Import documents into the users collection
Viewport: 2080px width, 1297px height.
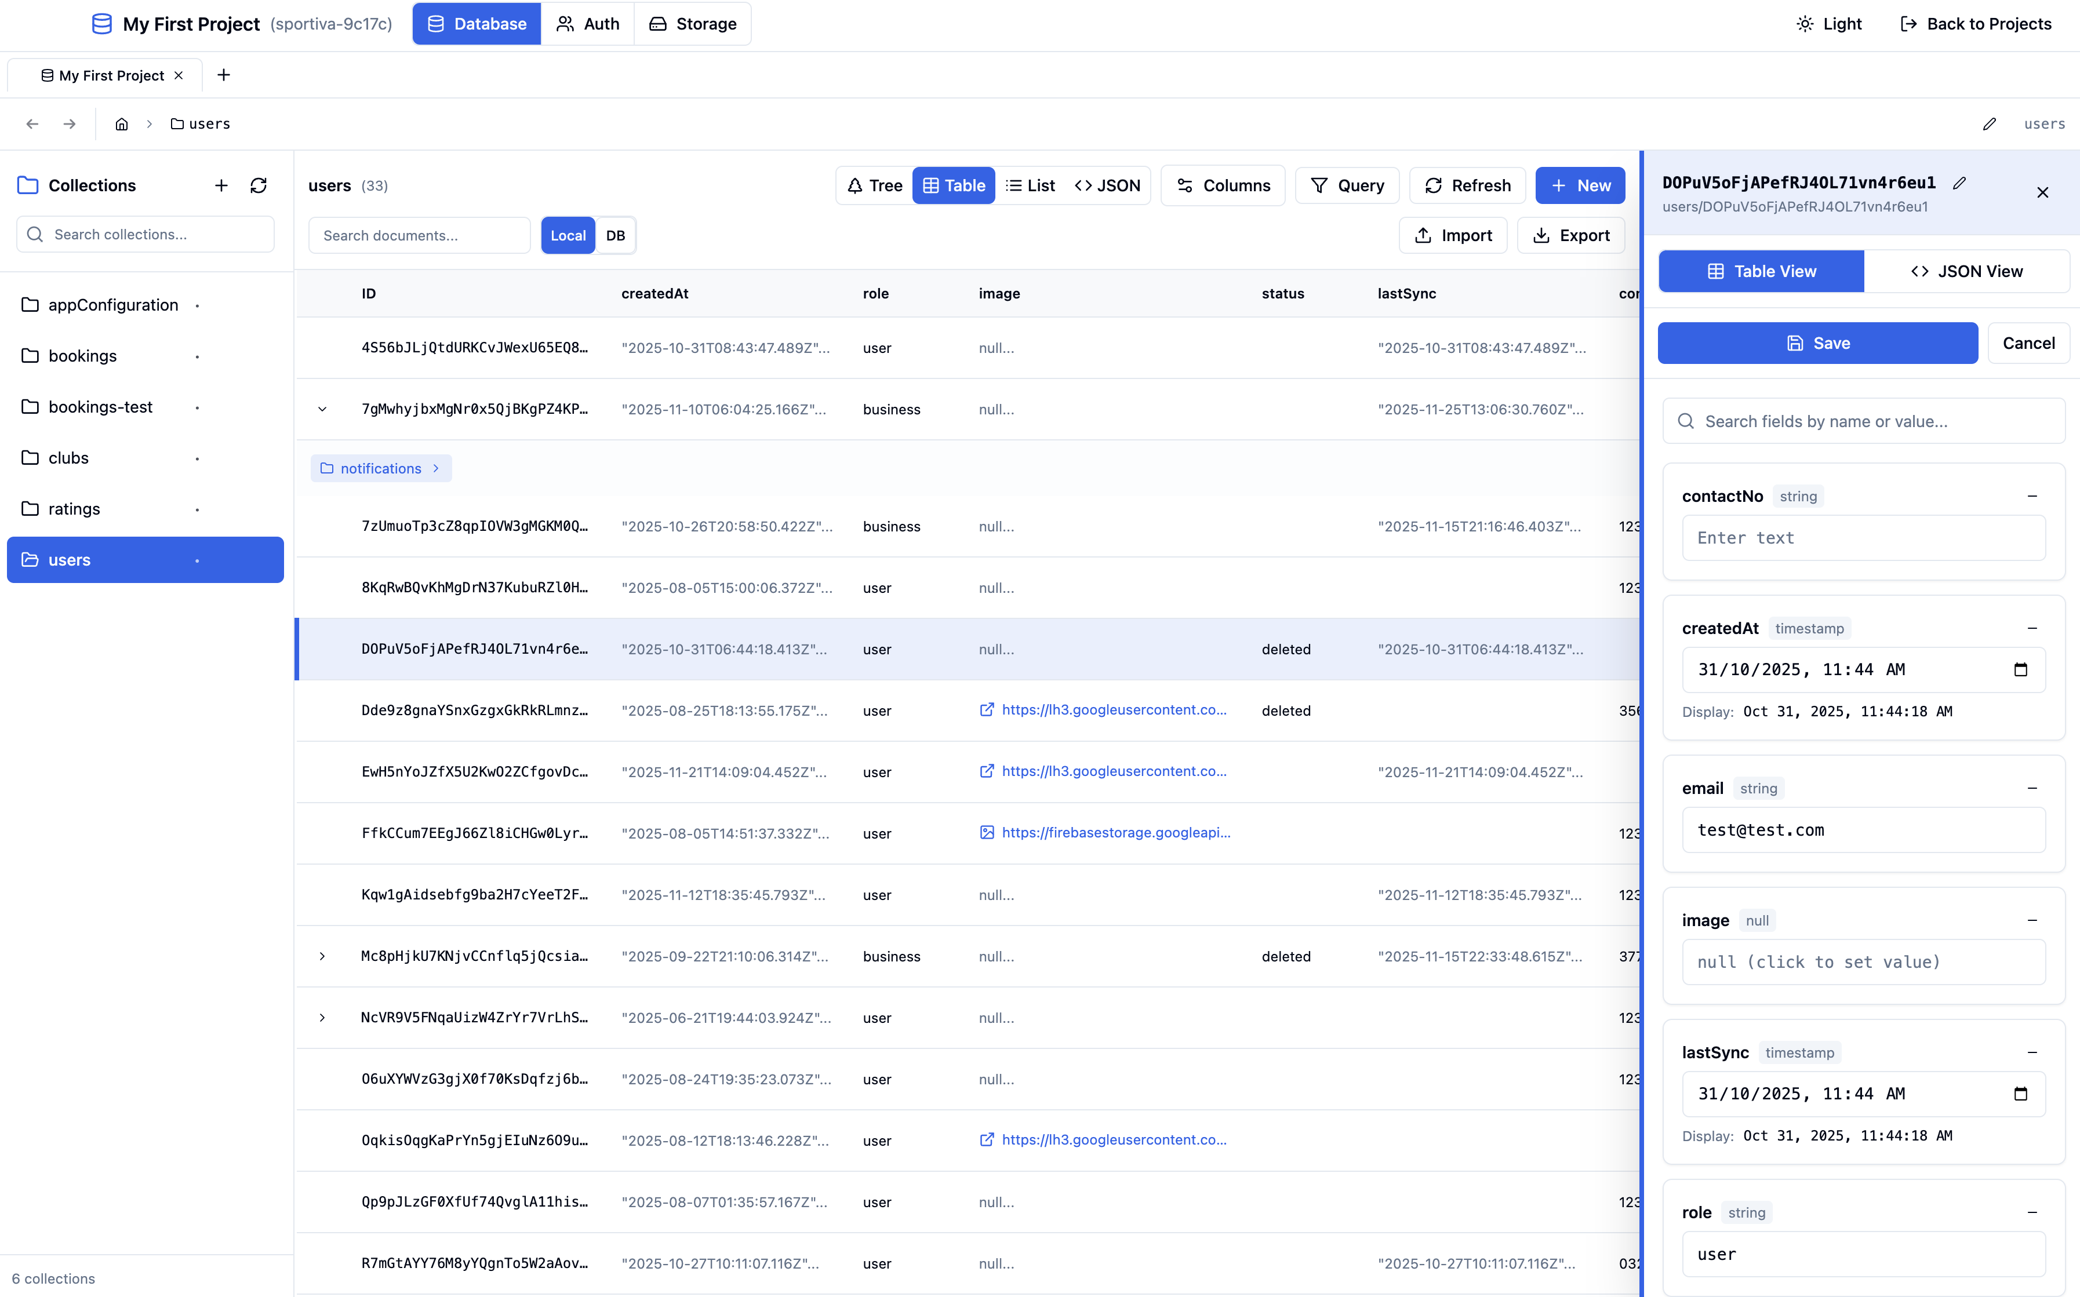point(1453,235)
